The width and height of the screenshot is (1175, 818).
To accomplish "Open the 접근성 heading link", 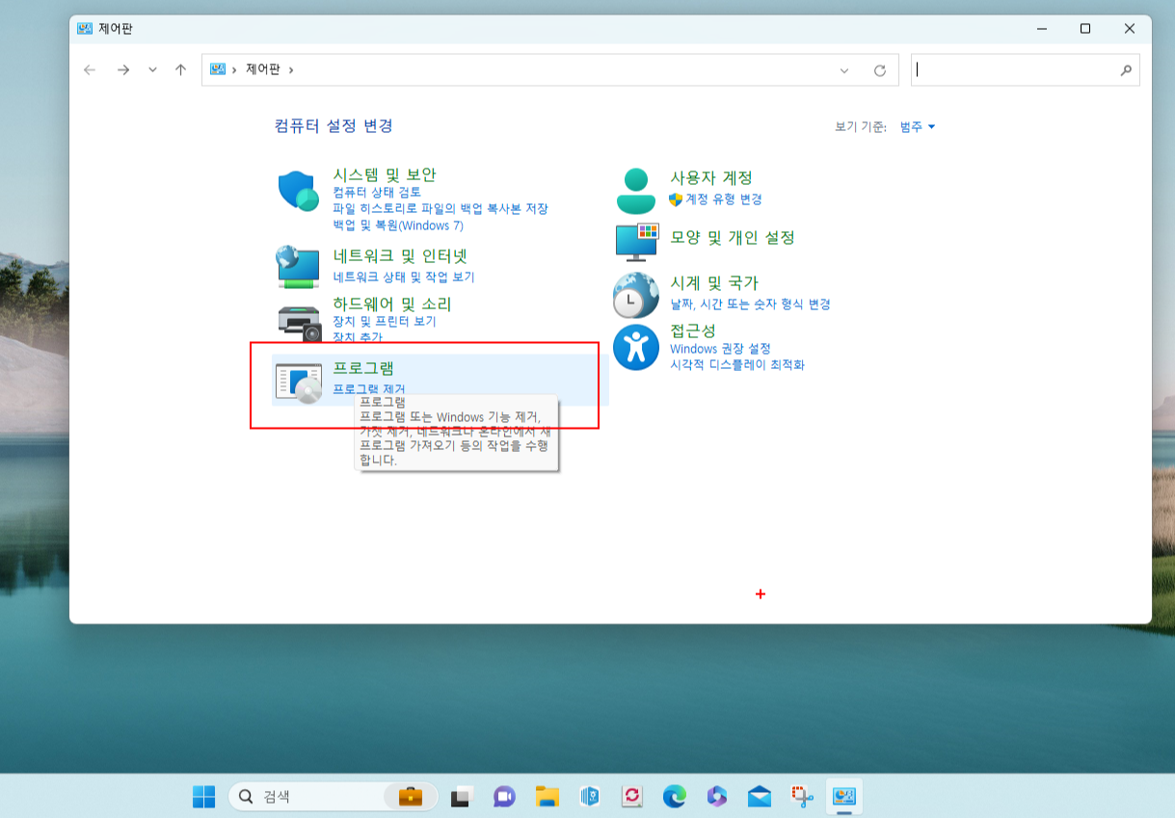I will point(693,330).
